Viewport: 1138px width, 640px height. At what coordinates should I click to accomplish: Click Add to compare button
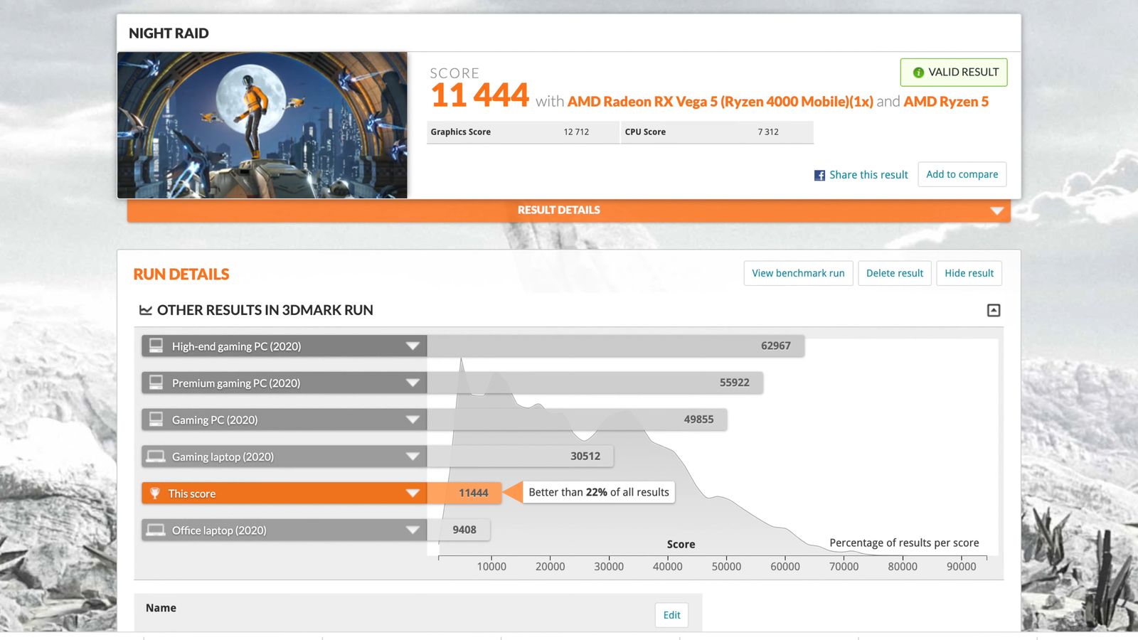pos(962,174)
